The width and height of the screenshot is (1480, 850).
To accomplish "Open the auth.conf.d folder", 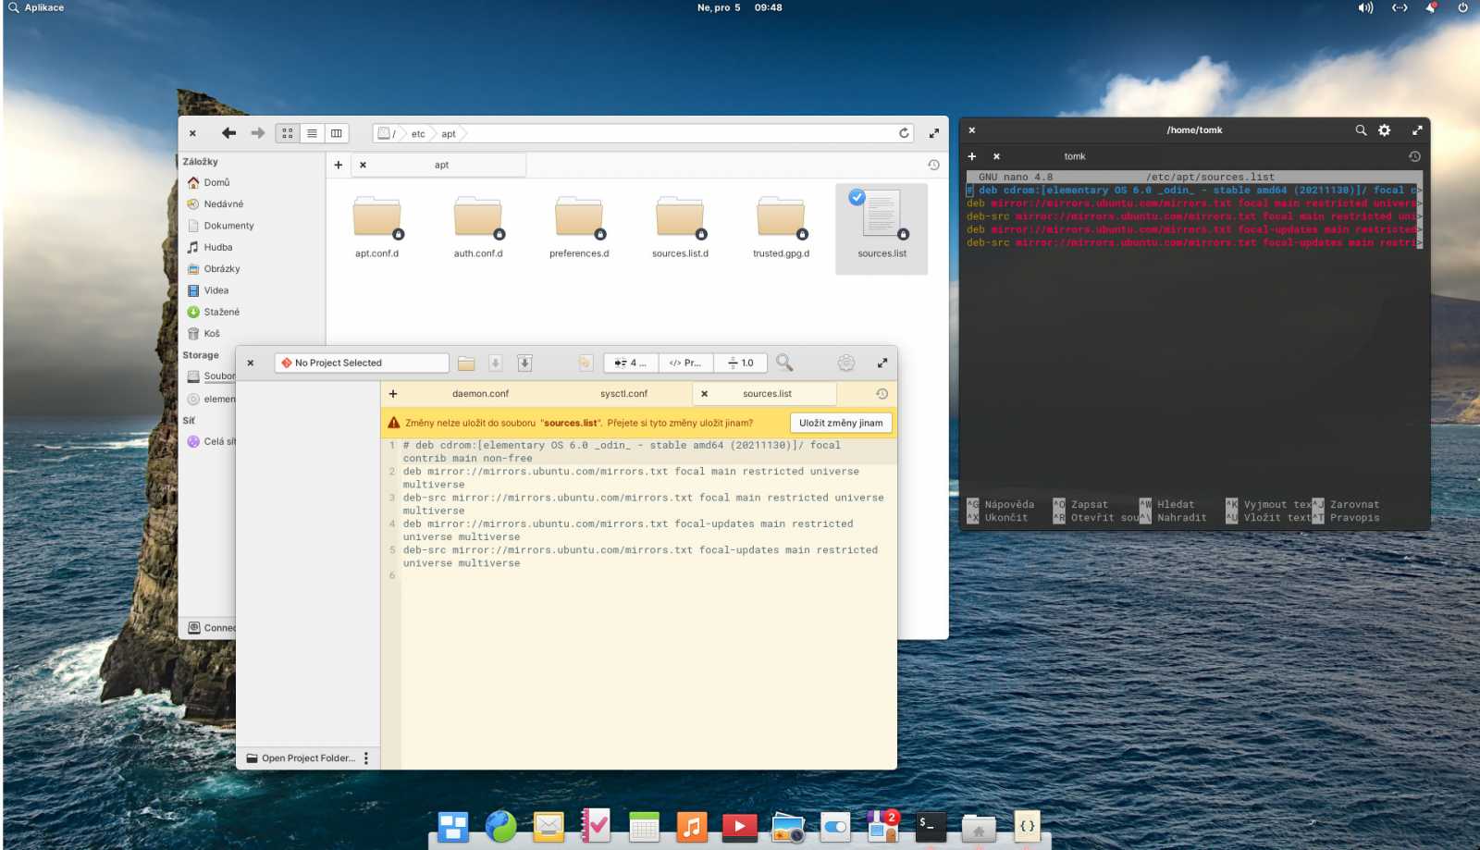I will pyautogui.click(x=478, y=227).
